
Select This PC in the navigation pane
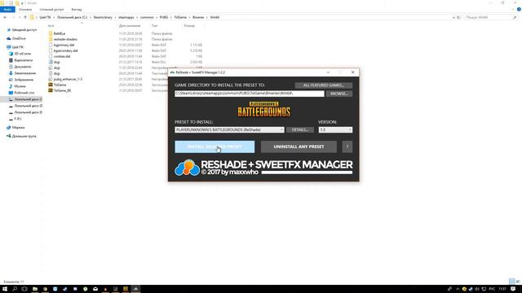pos(18,47)
